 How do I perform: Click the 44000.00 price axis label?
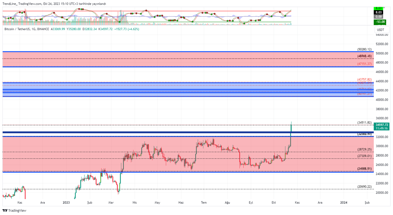(x=382, y=81)
